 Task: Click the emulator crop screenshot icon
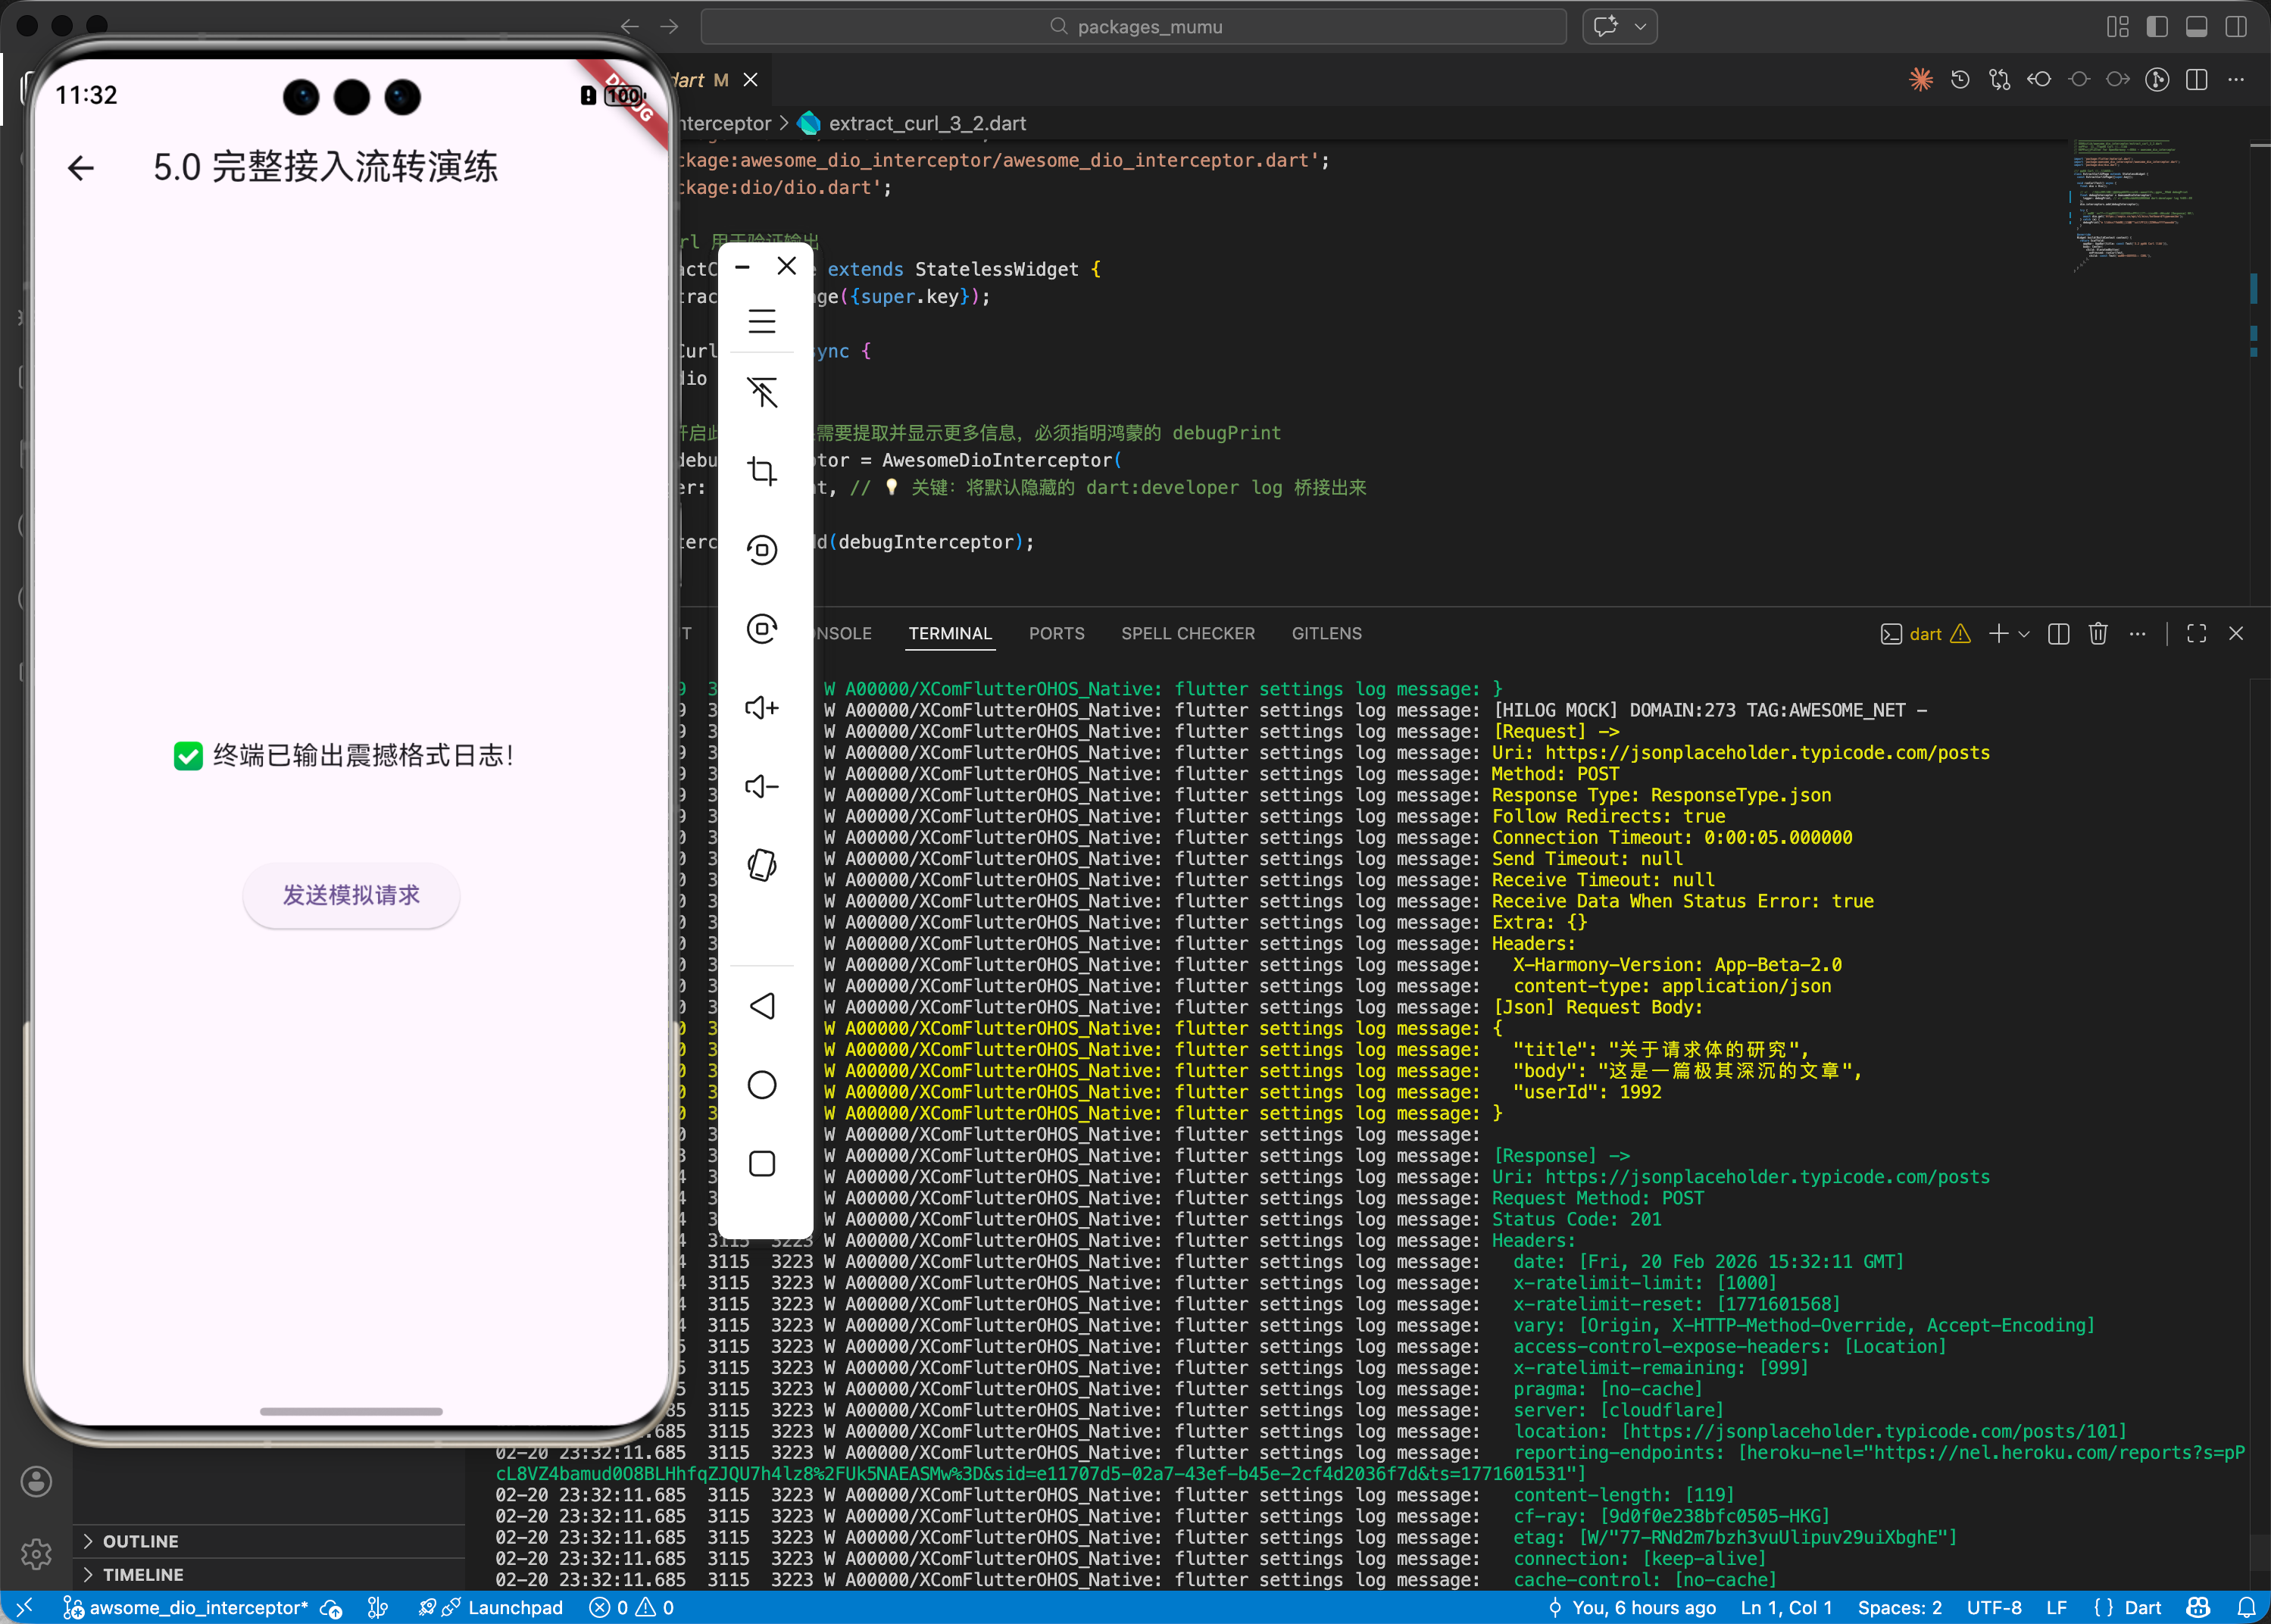coord(762,471)
